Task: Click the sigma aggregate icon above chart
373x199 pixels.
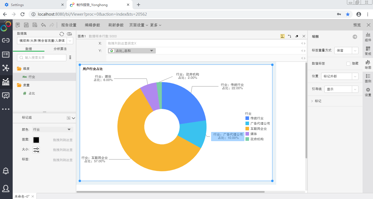Action: 282,36
